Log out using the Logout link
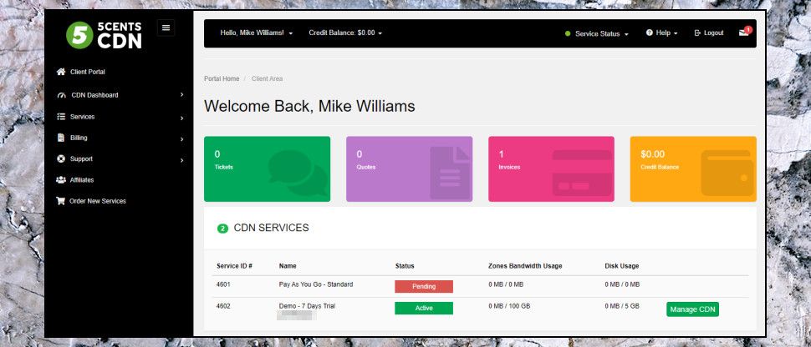 pos(709,33)
